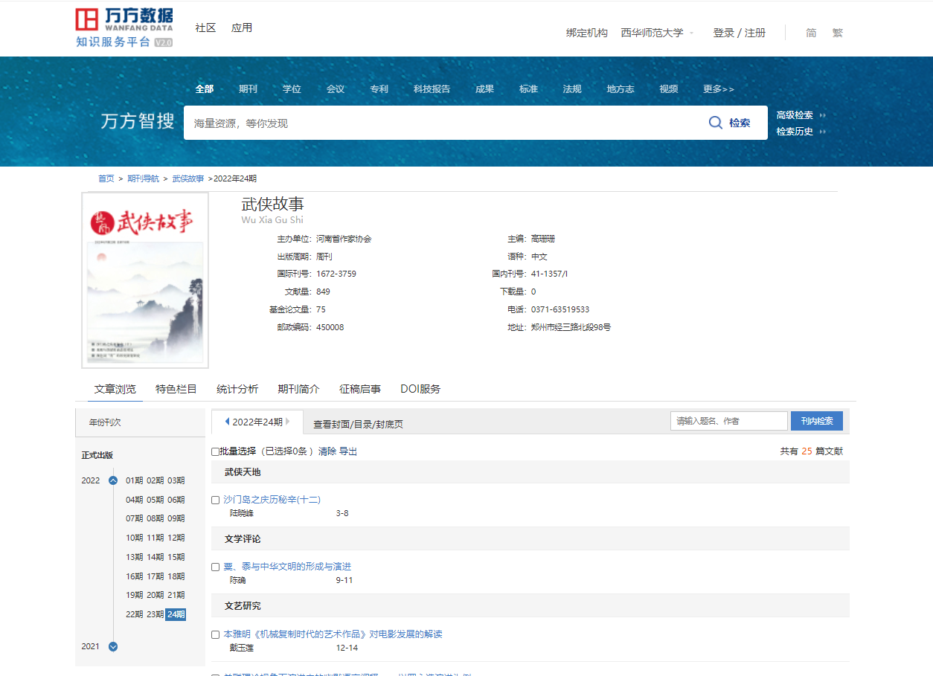Open the 西华师范大学 institution dropdown

(657, 33)
